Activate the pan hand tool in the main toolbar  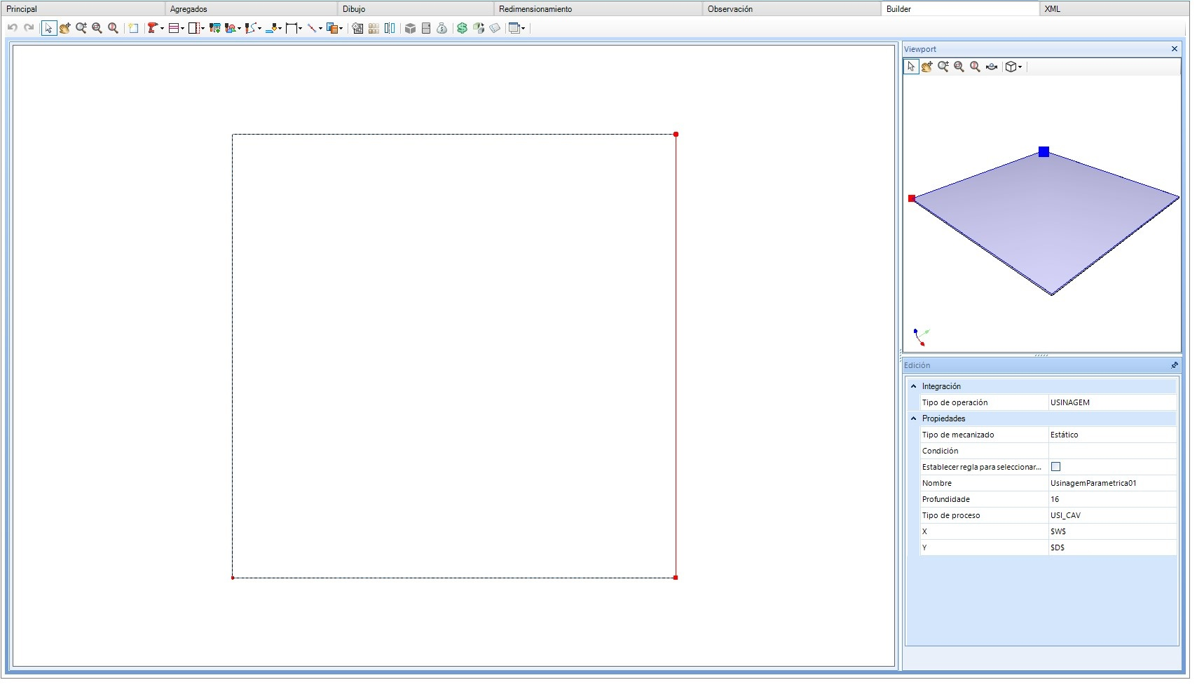pyautogui.click(x=64, y=28)
